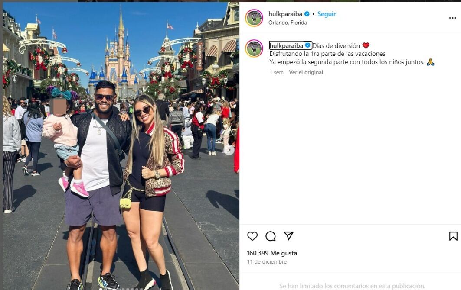Click verified badge next to header username
Screen dimensions: 461x290
click(x=307, y=14)
